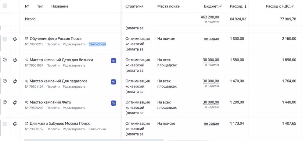Click blue sparkle badge on Для педагогов campaign

tap(113, 82)
